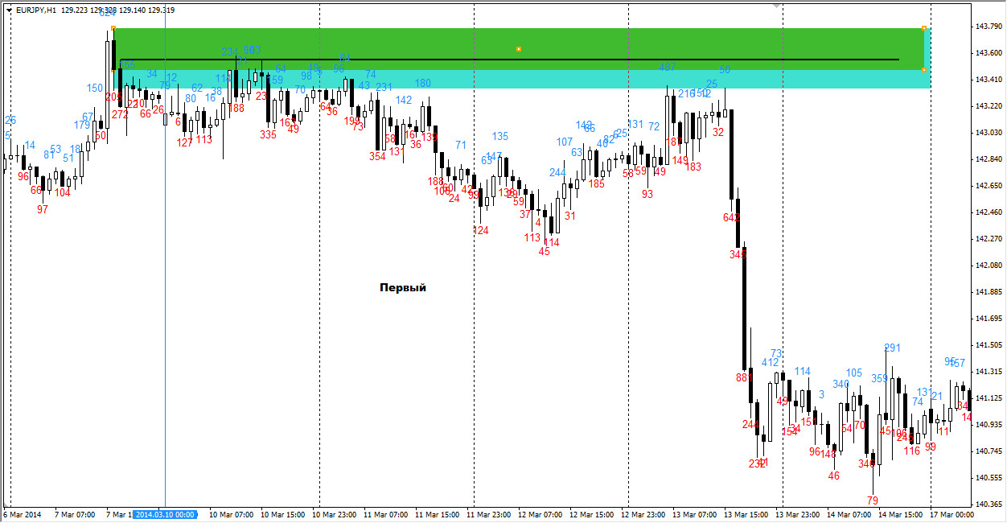
Task: Click the red 335 candle label
Action: point(268,134)
